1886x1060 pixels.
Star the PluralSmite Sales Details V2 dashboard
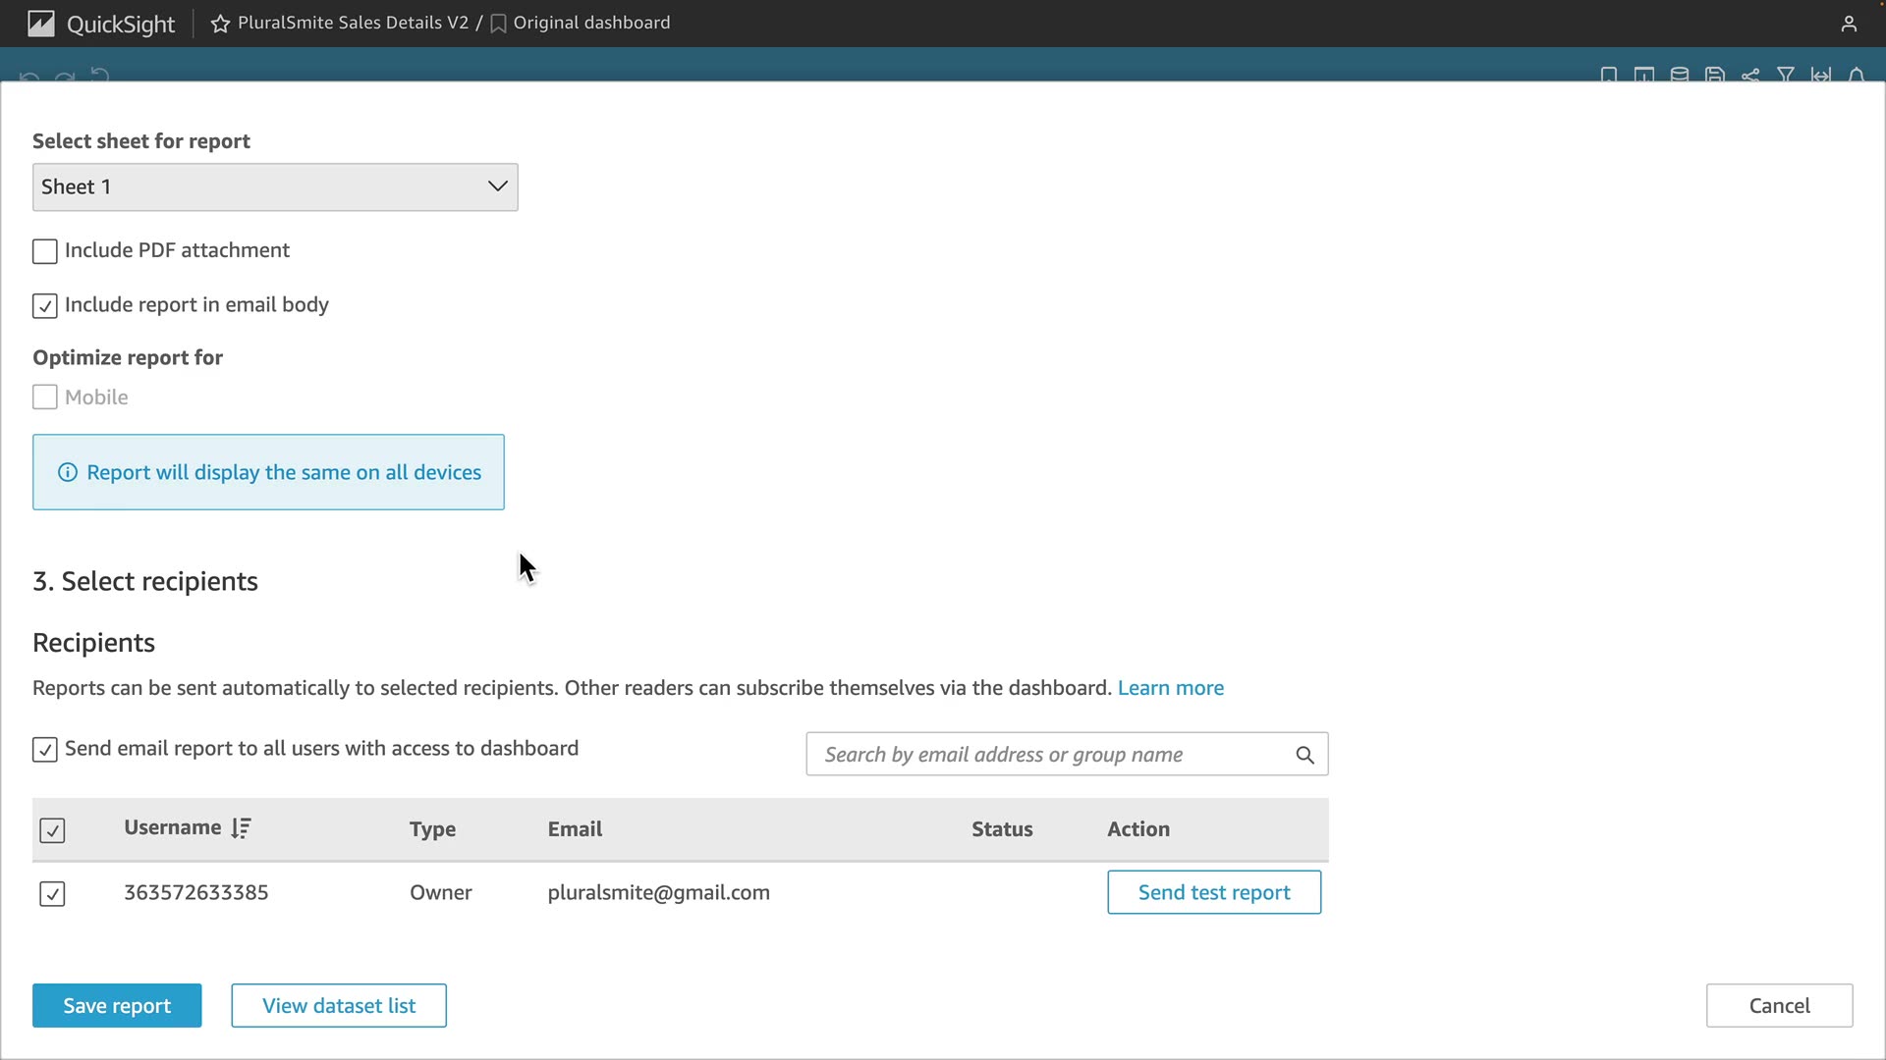click(220, 24)
